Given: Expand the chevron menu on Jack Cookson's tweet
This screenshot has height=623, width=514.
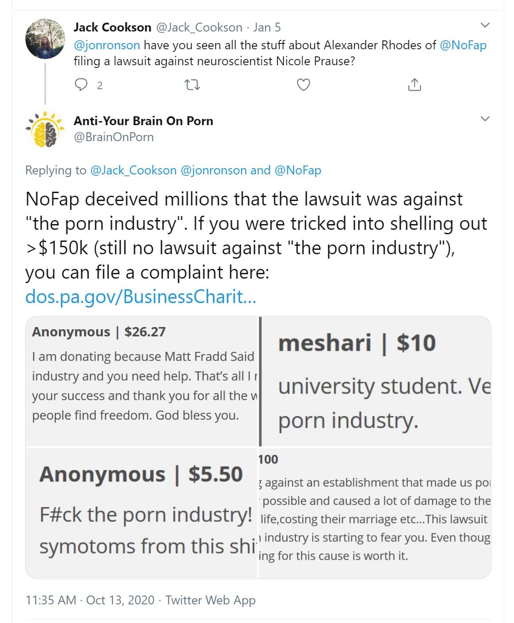Looking at the screenshot, I should (x=485, y=25).
